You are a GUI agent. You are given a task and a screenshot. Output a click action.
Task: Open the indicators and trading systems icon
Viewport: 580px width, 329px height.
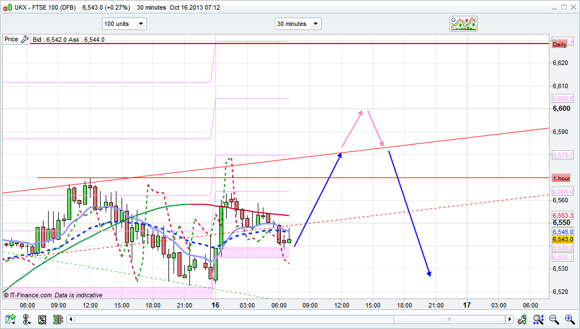463,24
